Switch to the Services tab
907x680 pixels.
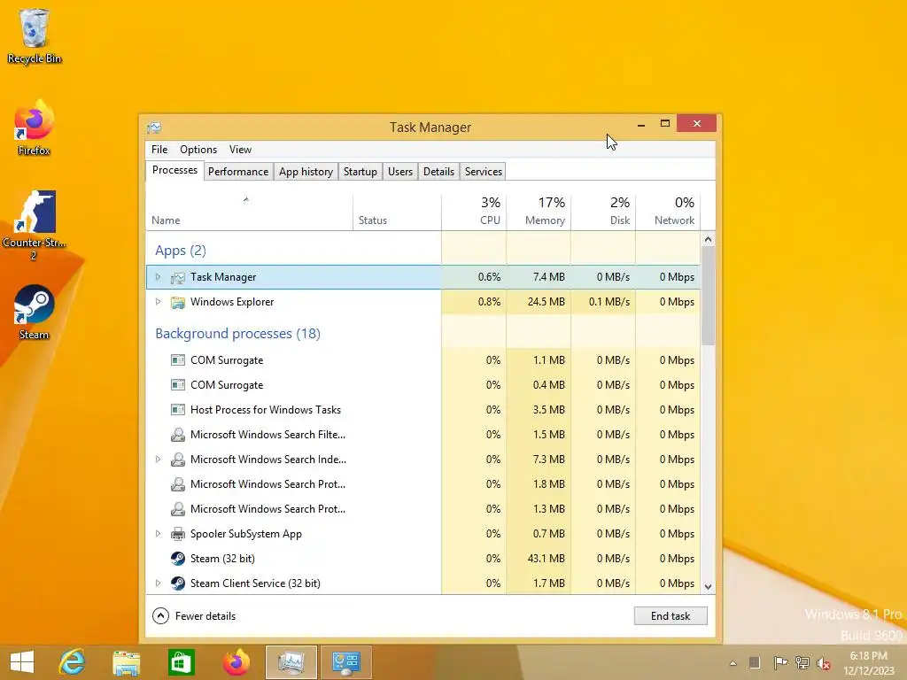pyautogui.click(x=484, y=172)
